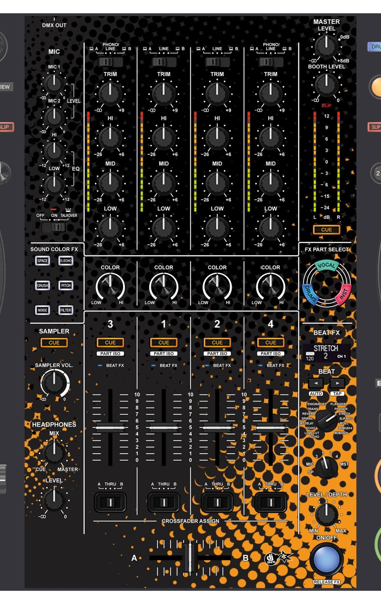Viewport: 381px width, 607px height.
Task: Click channel 4 fader handle
Action: click(x=271, y=428)
